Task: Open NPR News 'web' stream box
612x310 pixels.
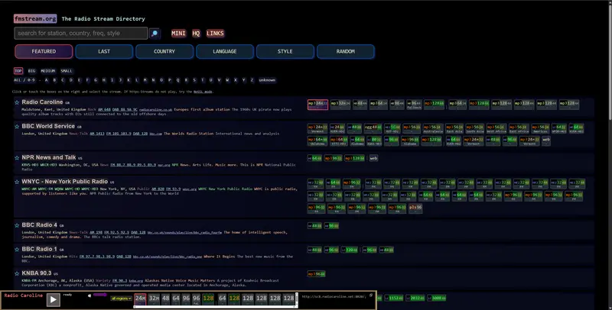Action: point(373,158)
